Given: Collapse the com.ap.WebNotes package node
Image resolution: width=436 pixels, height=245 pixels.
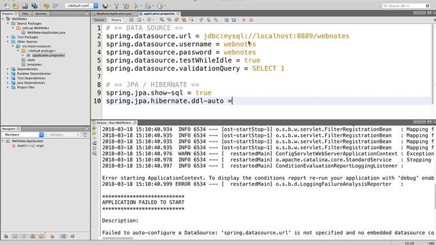Looking at the screenshot, I should (13, 28).
